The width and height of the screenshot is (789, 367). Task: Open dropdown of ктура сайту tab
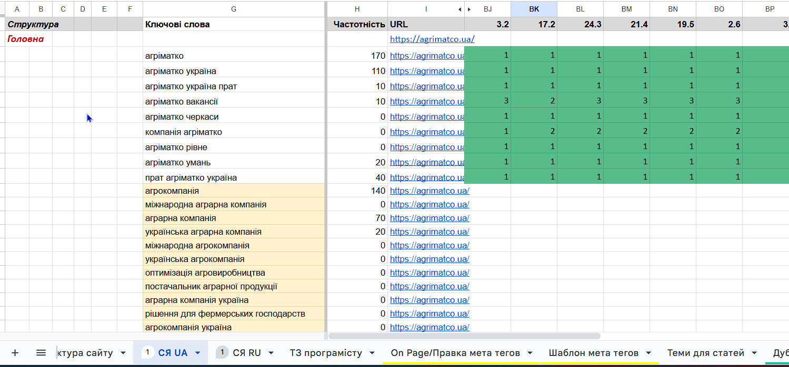[123, 353]
